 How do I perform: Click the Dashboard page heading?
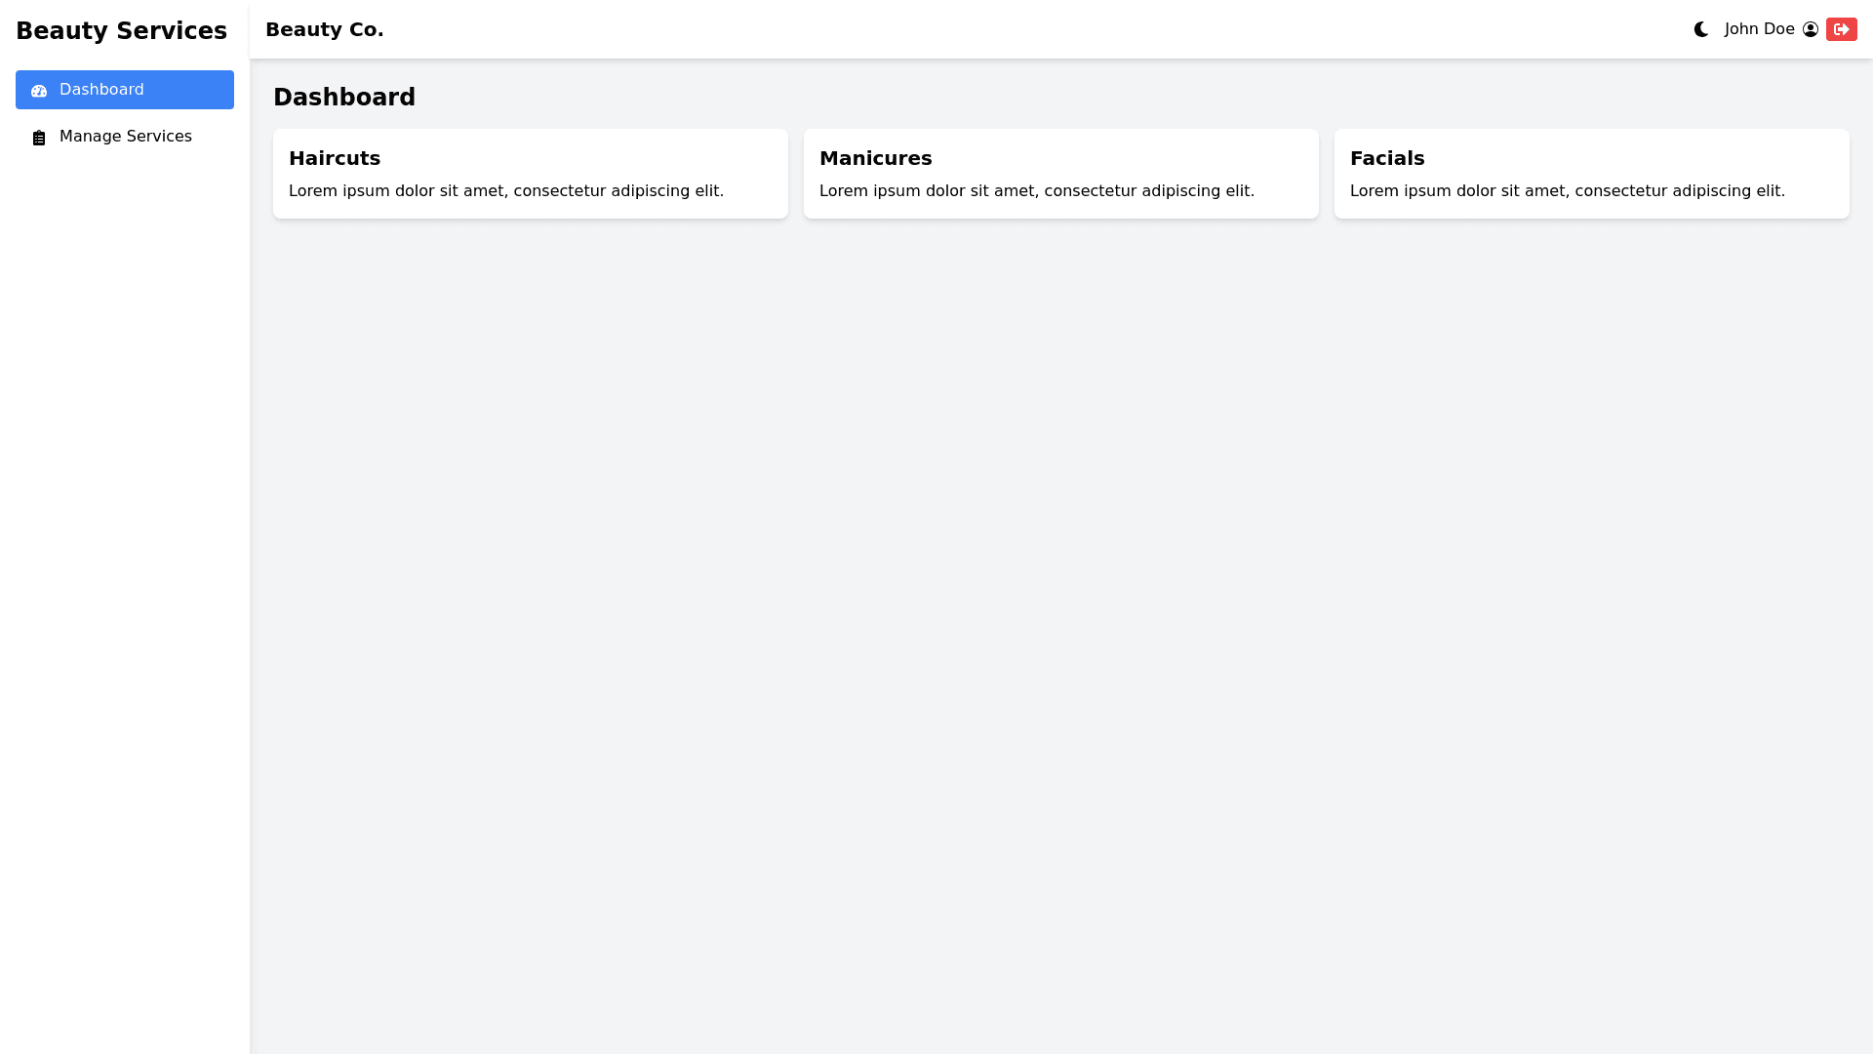(343, 98)
